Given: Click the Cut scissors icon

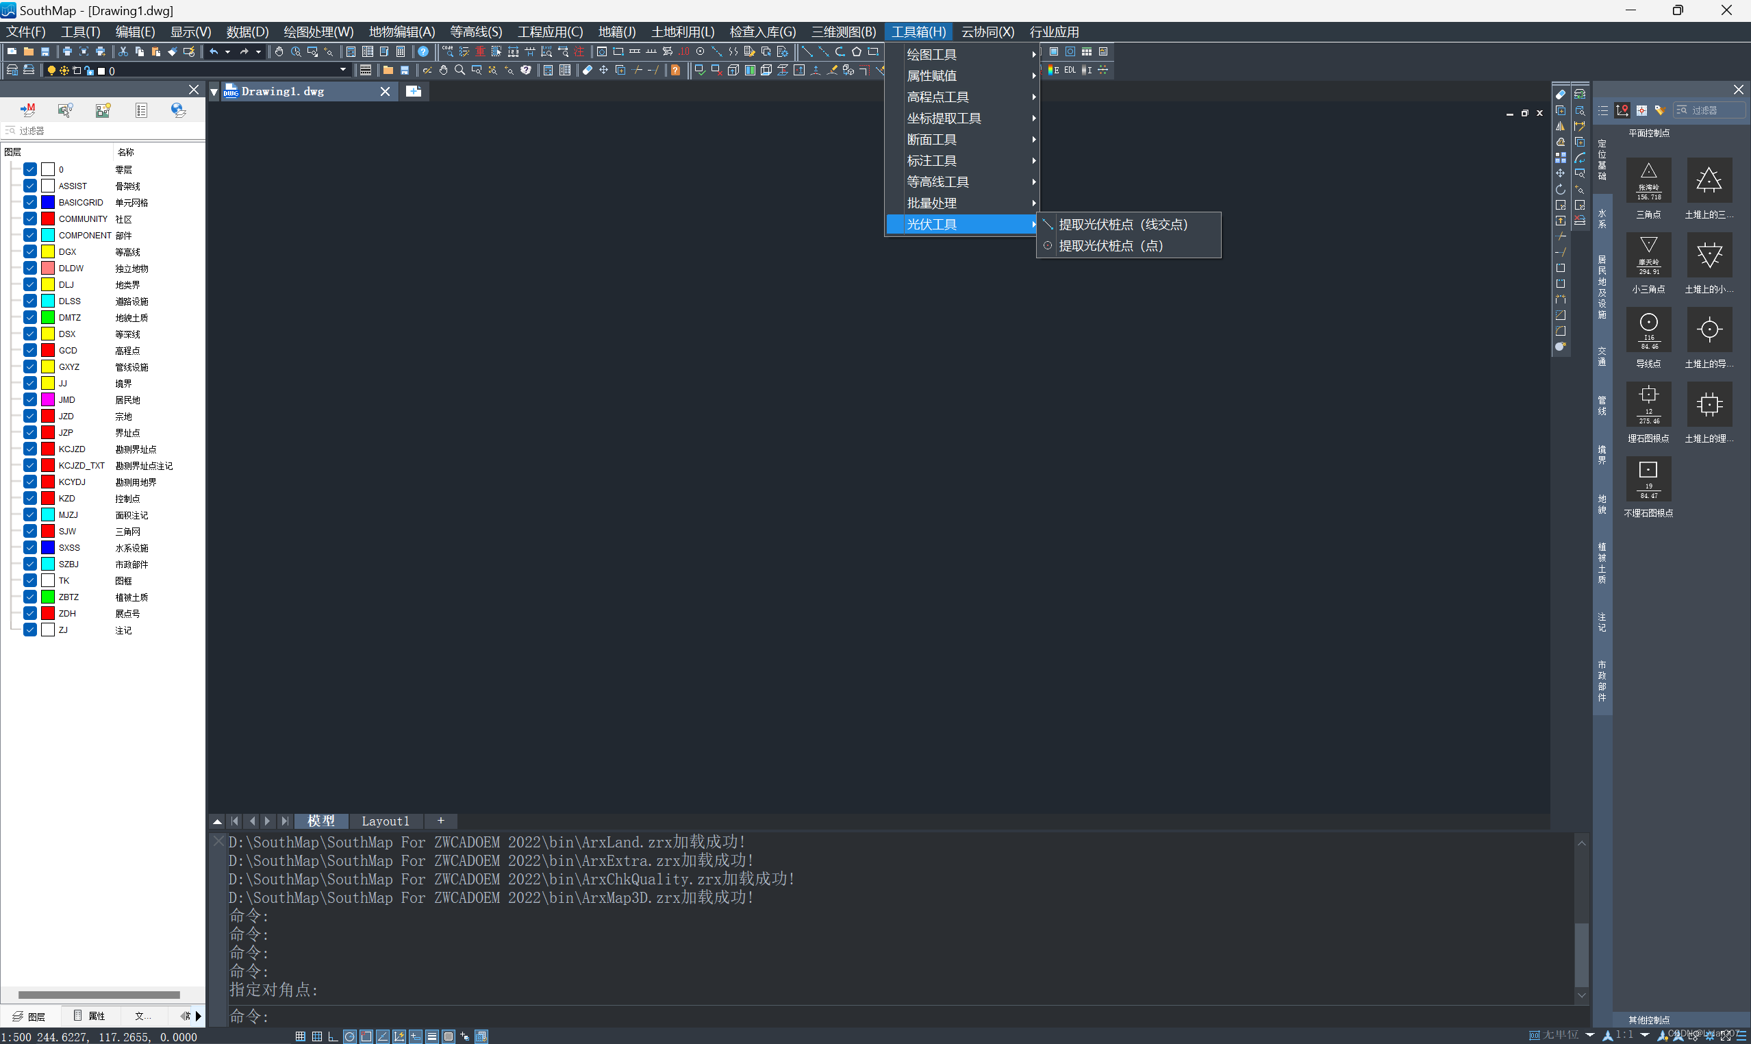Looking at the screenshot, I should (x=123, y=51).
